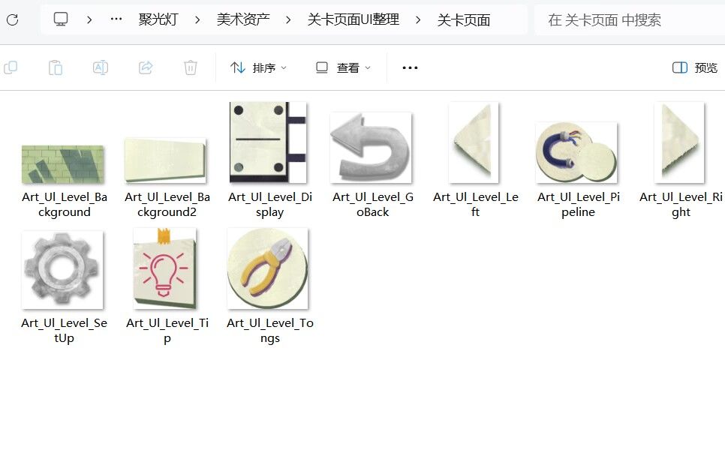
Task: Click the file name Art_UI_Level_GoBack
Action: [x=373, y=204]
